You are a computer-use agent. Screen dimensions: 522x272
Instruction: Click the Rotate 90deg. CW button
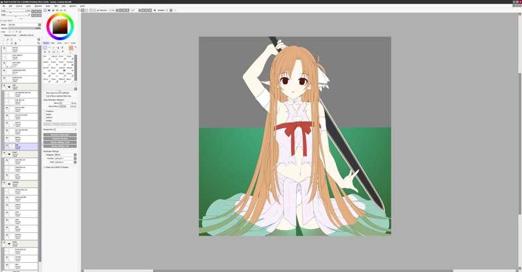coord(60,146)
